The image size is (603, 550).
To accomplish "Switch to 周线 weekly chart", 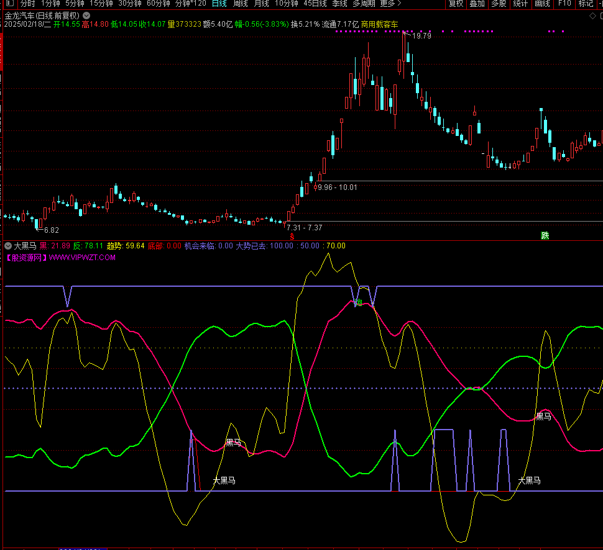I will (241, 4).
